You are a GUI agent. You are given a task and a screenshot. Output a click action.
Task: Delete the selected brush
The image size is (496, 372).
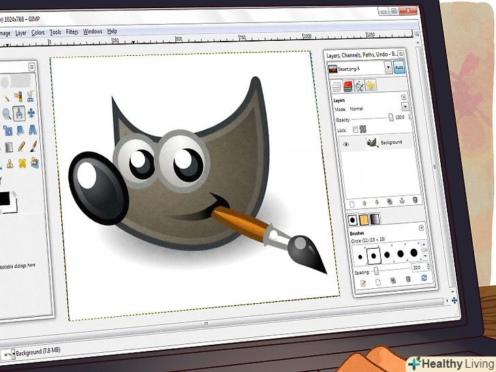tap(408, 279)
